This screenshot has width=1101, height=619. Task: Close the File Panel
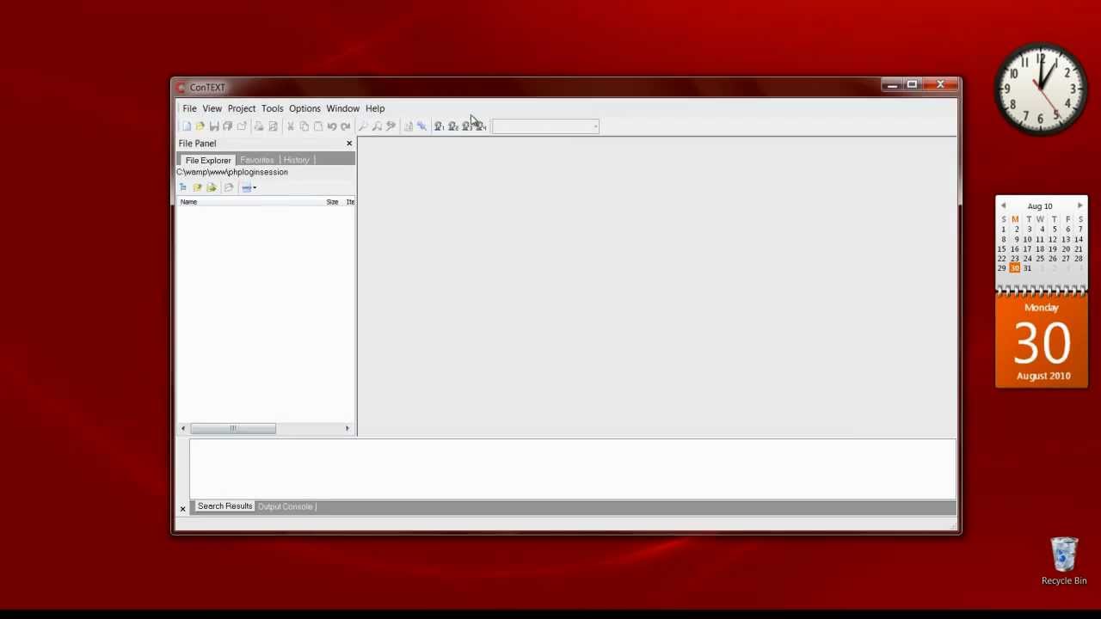coord(349,144)
